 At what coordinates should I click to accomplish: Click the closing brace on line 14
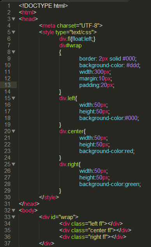[x=60, y=92]
